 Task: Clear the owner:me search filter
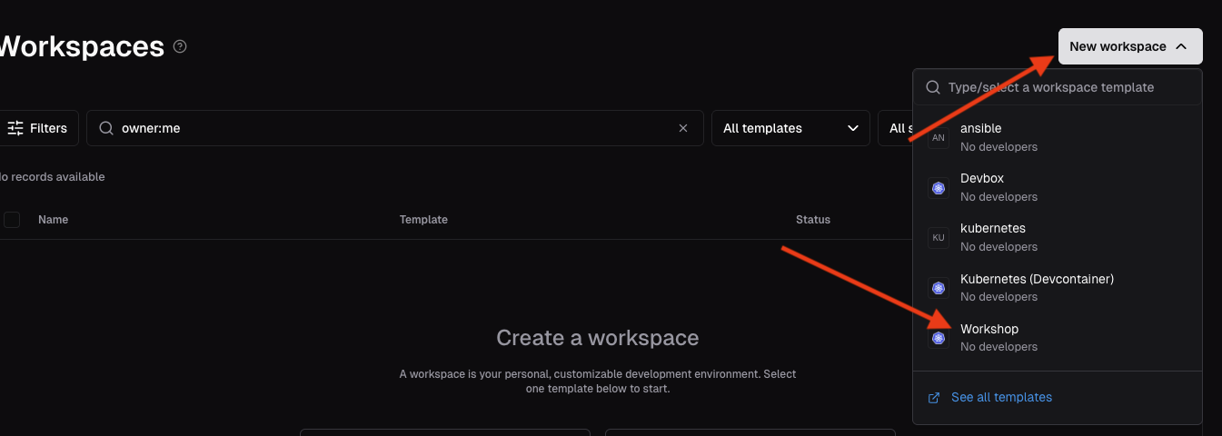coord(683,128)
